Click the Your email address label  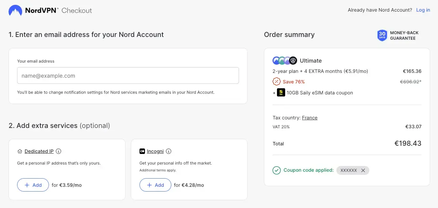click(x=36, y=61)
